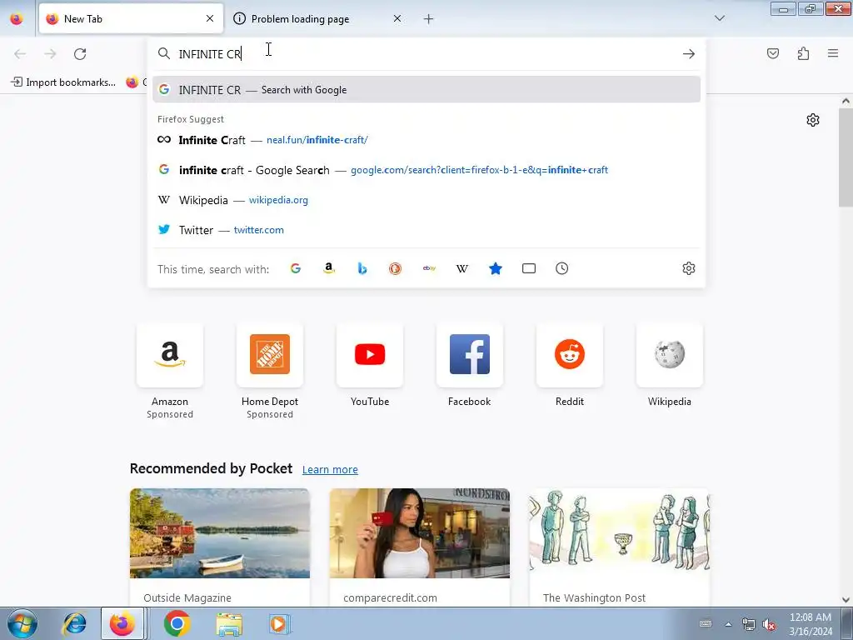Image resolution: width=853 pixels, height=640 pixels.
Task: Go back to previous page
Action: point(20,54)
